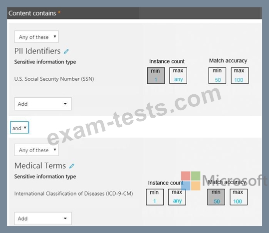Click the PII Identifiers group title

pos(37,51)
